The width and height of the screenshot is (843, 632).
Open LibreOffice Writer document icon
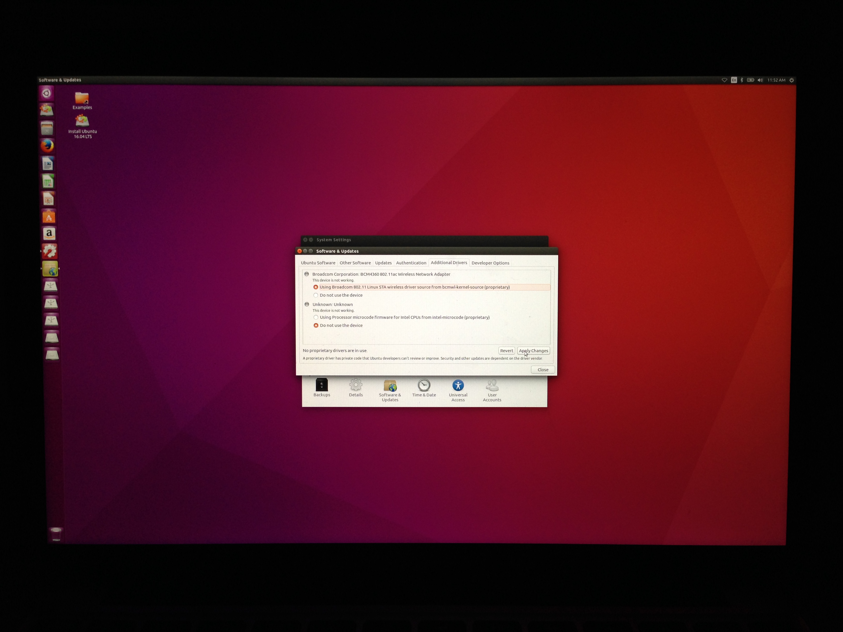point(48,164)
